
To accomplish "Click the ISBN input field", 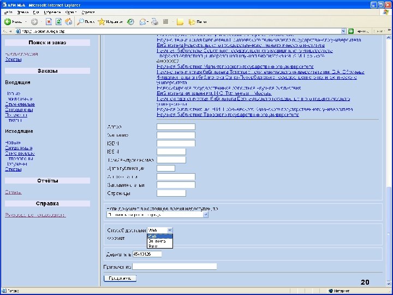I will click(x=176, y=143).
